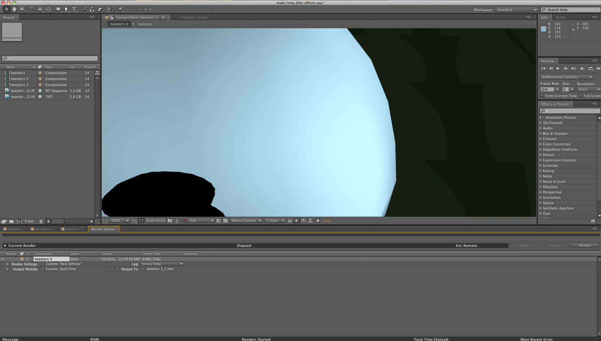Open the RAM Preview Options dropdown
This screenshot has width=601, height=341.
coord(566,77)
